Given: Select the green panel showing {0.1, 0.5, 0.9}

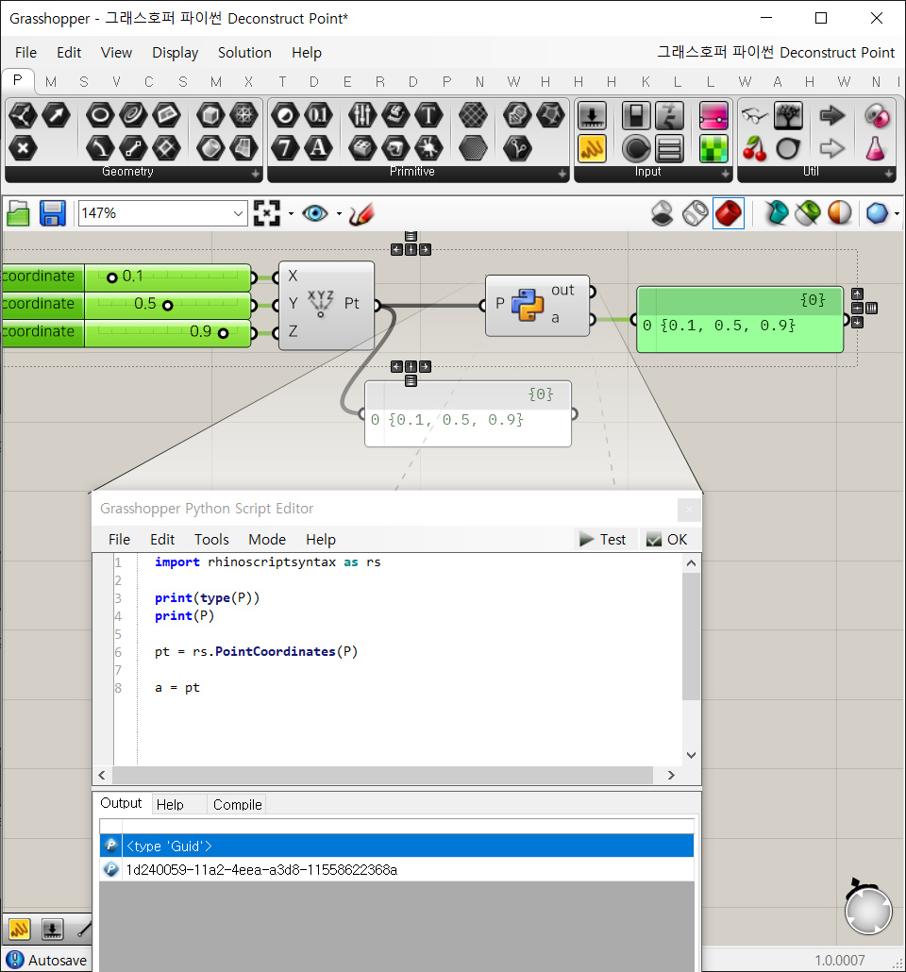Looking at the screenshot, I should click(740, 319).
